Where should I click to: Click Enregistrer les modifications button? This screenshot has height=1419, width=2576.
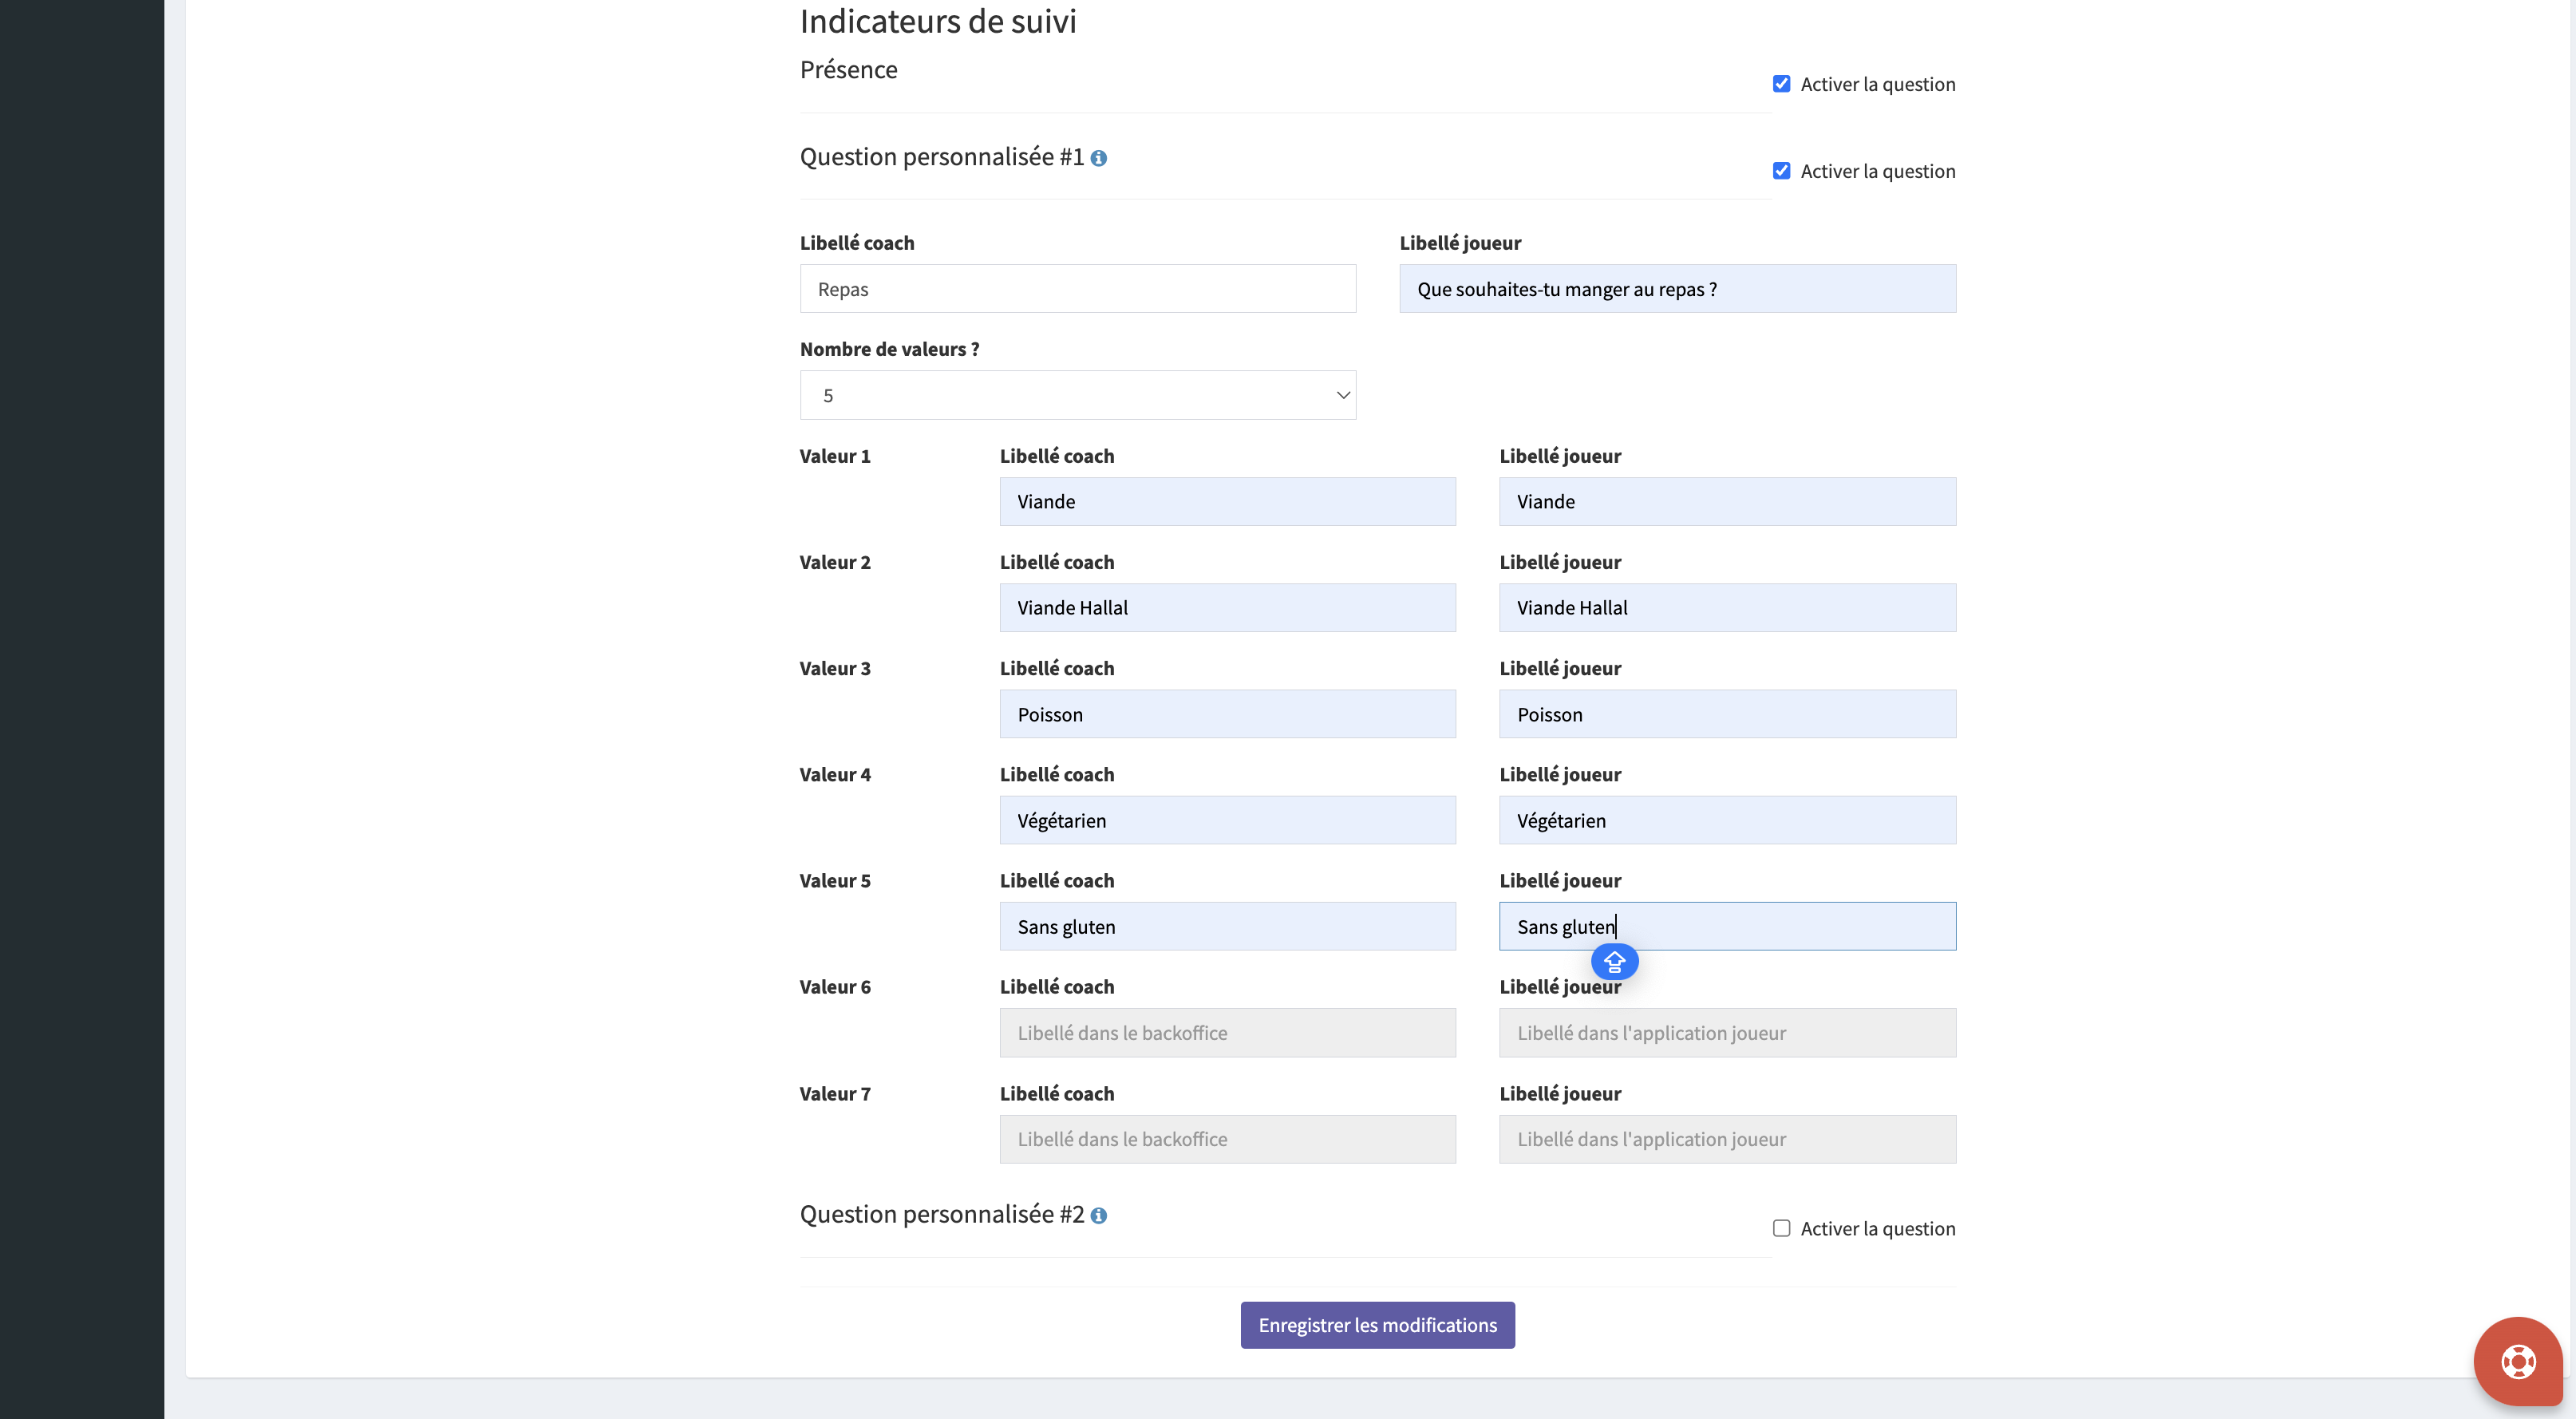click(1377, 1325)
